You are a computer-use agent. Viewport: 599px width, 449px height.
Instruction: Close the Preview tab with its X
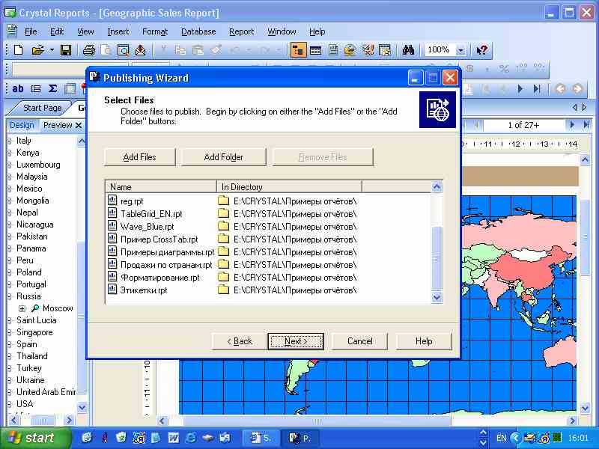79,125
